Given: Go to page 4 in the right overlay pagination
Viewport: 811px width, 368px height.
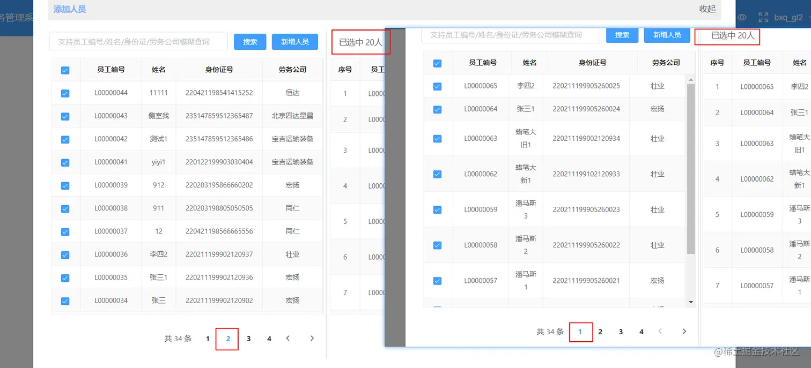Looking at the screenshot, I should point(641,332).
